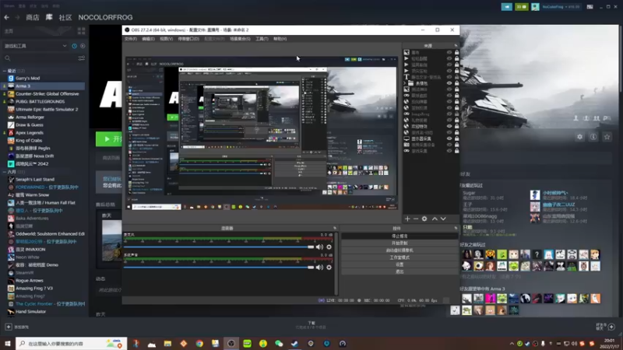Go to Steam 商店 tab
Image resolution: width=623 pixels, height=350 pixels.
coord(33,17)
